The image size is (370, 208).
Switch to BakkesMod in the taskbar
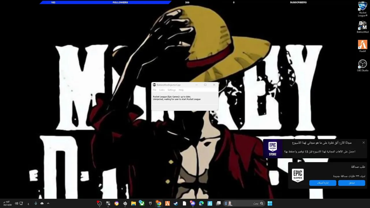(x=108, y=203)
